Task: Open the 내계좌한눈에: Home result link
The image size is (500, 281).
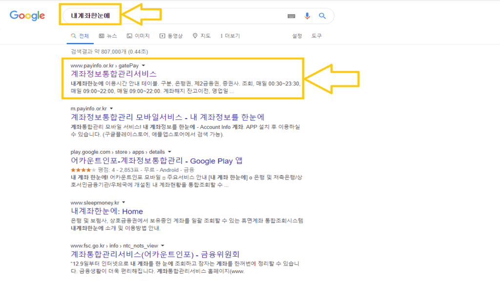Action: 107,211
